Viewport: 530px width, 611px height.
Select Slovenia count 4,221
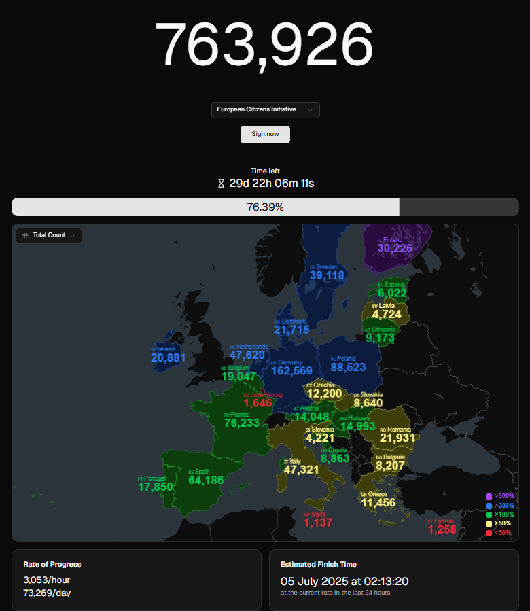[x=319, y=438]
